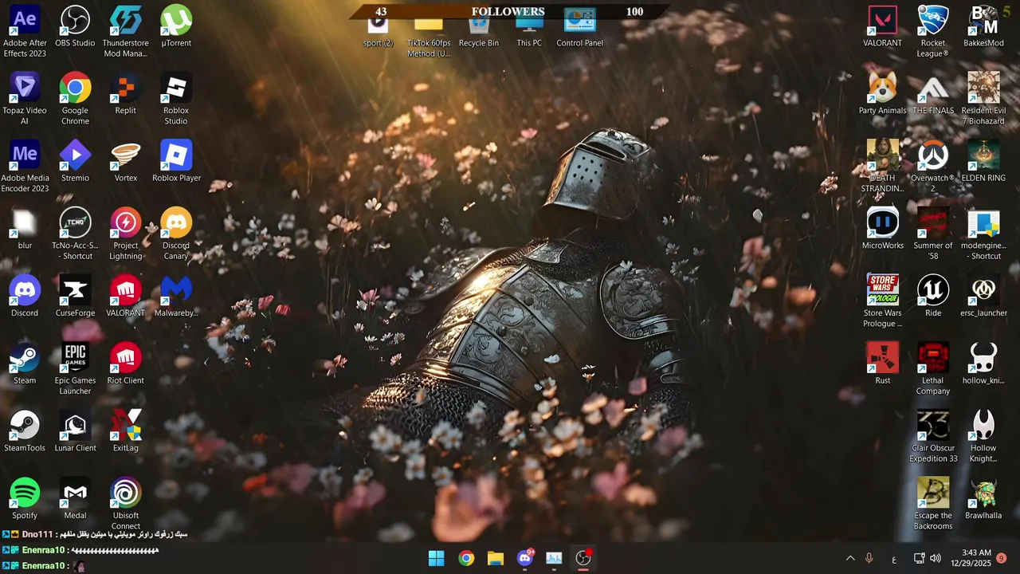Expand the hidden system tray icons
This screenshot has height=574, width=1020.
850,559
